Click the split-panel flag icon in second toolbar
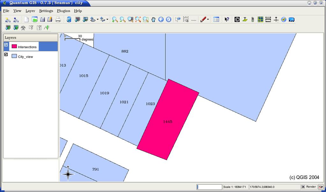 (39, 27)
